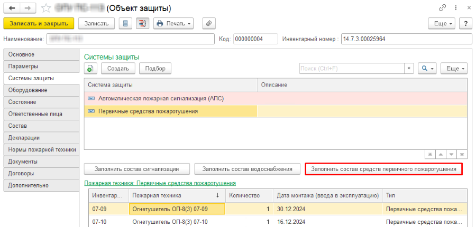Screen dimensions: 476x227
Task: Click the scroll to last row arrow
Action: (462, 154)
